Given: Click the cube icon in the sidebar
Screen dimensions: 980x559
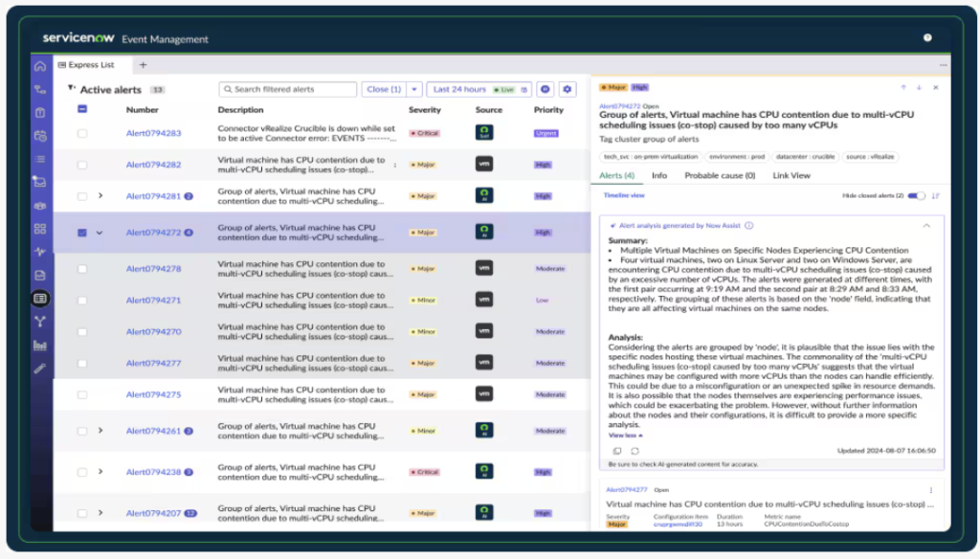Looking at the screenshot, I should [x=40, y=206].
